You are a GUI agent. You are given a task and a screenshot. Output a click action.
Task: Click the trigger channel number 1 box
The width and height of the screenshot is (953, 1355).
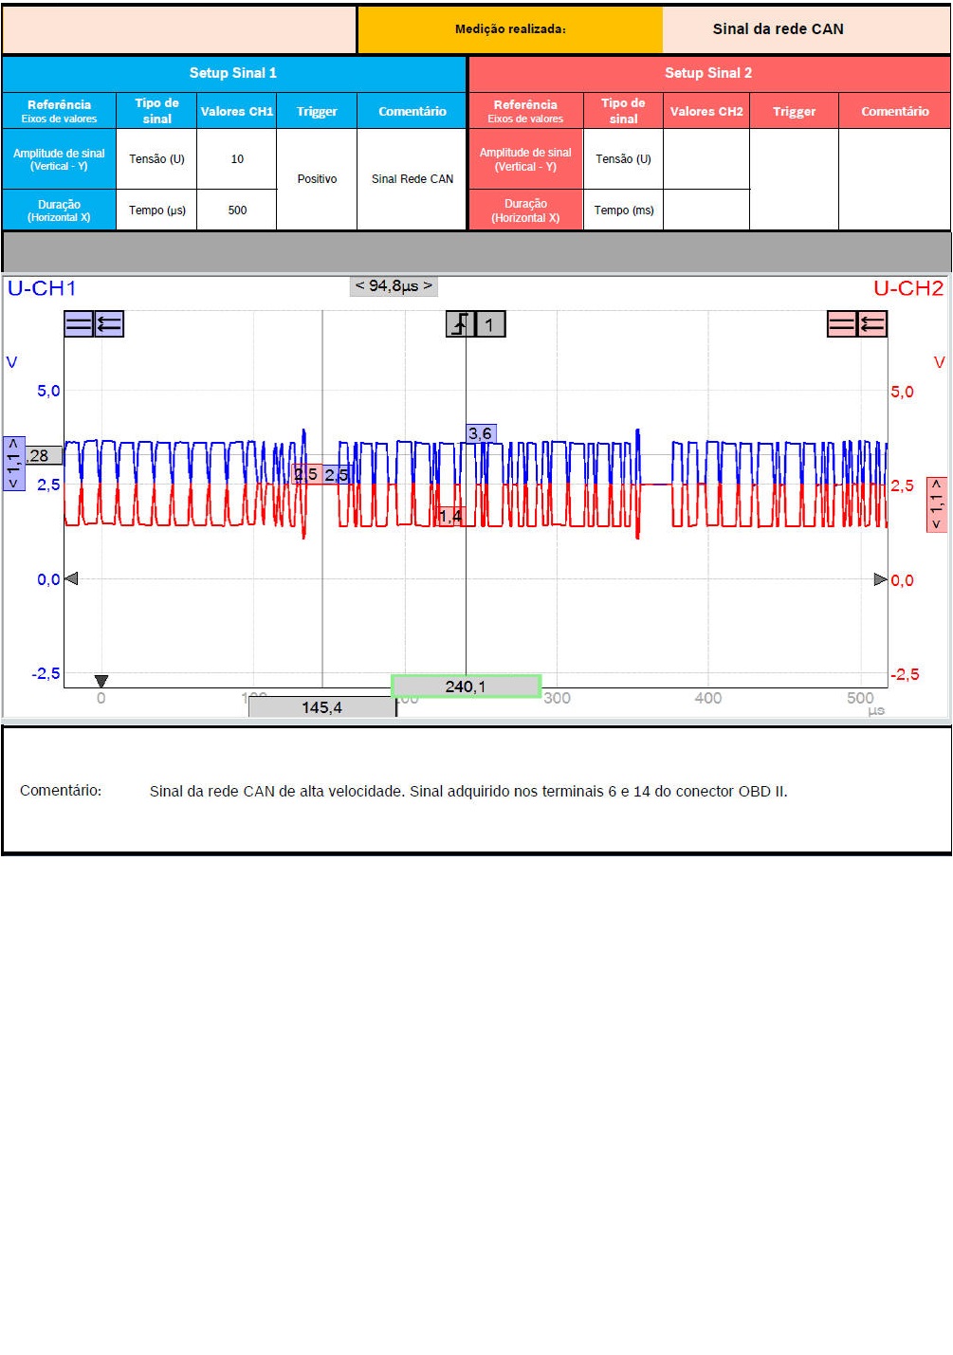tap(490, 324)
